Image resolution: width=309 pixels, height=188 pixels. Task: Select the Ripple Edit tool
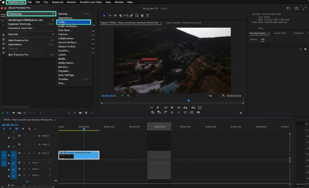coord(115,15)
